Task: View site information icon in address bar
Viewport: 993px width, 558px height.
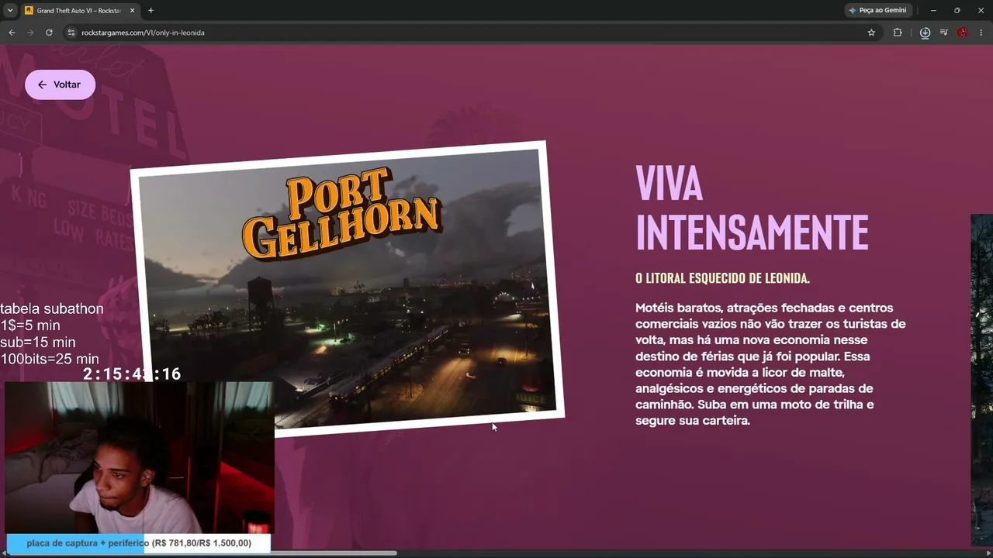Action: [x=71, y=33]
